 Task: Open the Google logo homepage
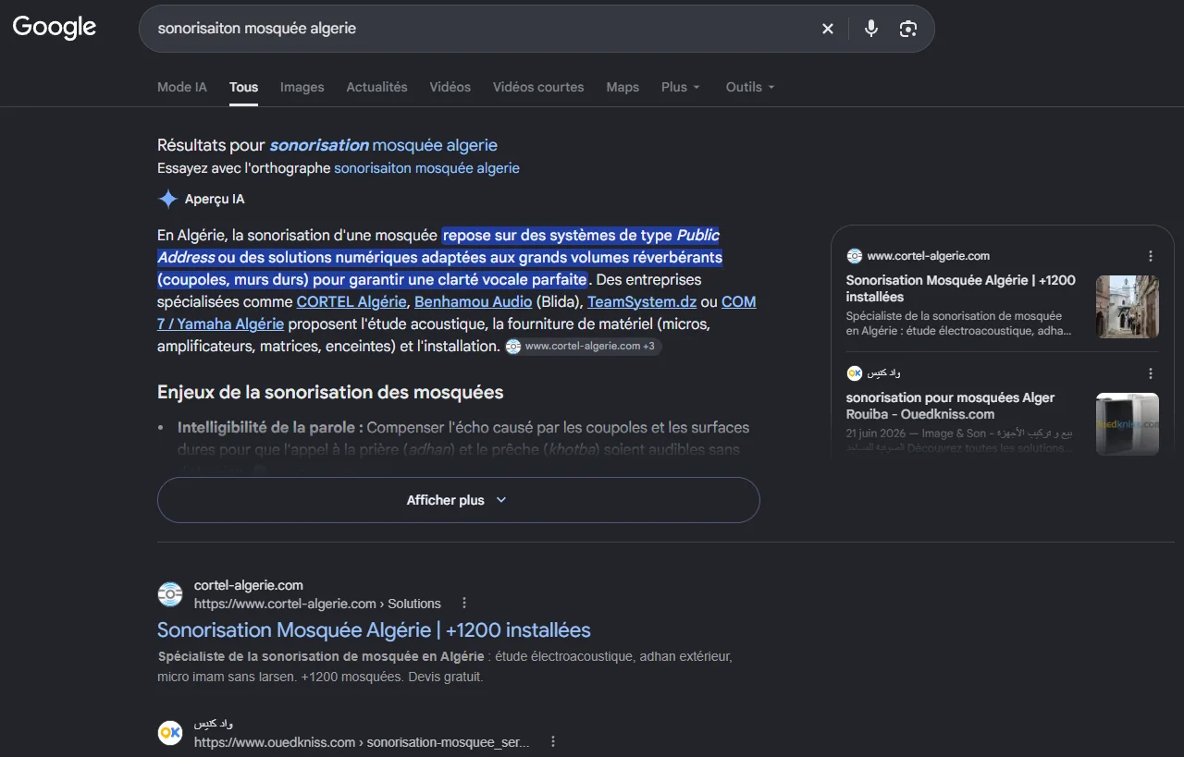pos(55,28)
